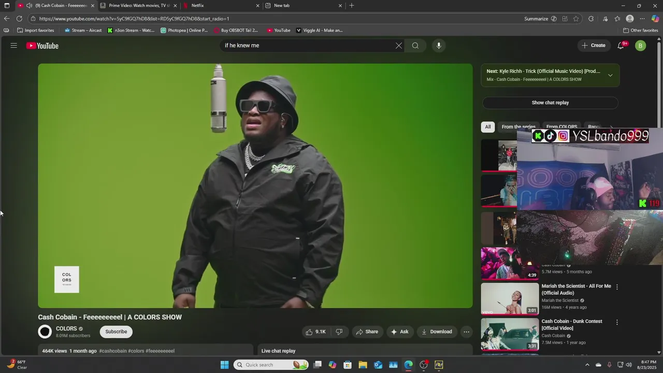Click Show chat replay button
Viewport: 663px width, 373px height.
pyautogui.click(x=550, y=103)
